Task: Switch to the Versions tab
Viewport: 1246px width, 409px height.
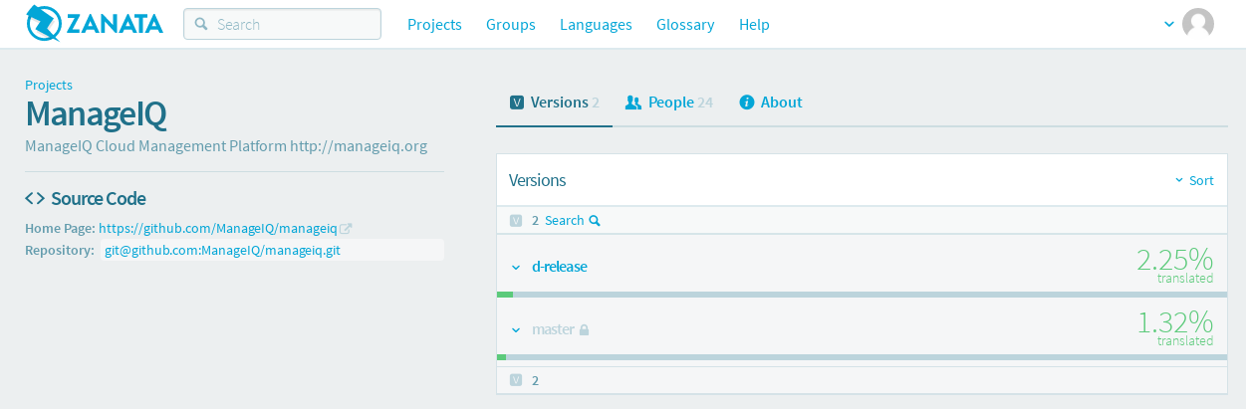Action: [x=555, y=102]
